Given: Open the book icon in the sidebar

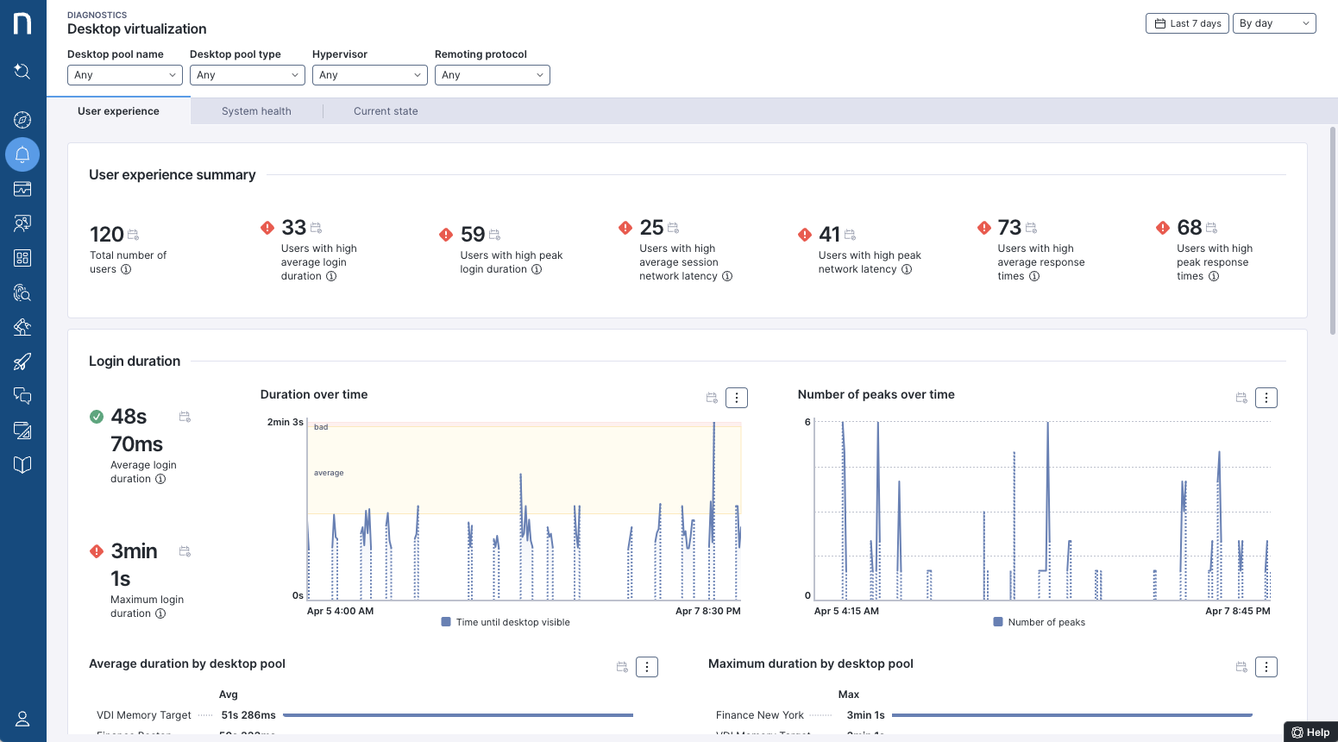Looking at the screenshot, I should click(22, 465).
